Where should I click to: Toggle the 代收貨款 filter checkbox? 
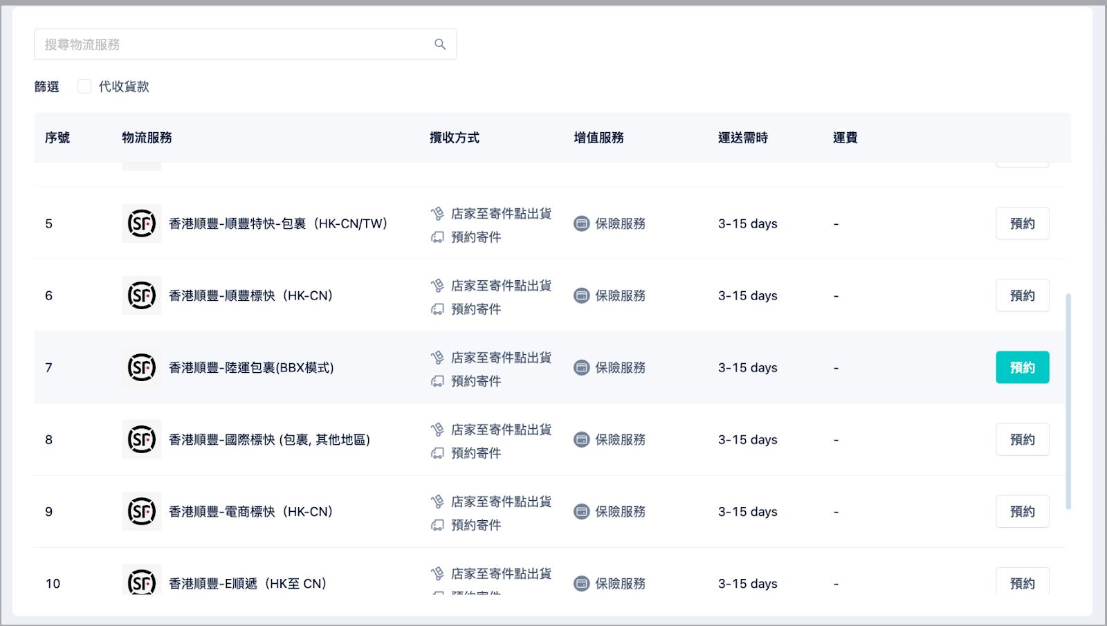84,86
